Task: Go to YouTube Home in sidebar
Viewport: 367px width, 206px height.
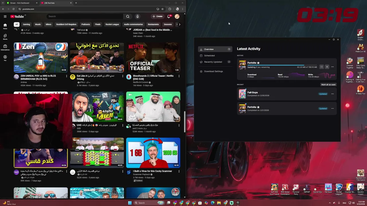Action: coord(5,26)
